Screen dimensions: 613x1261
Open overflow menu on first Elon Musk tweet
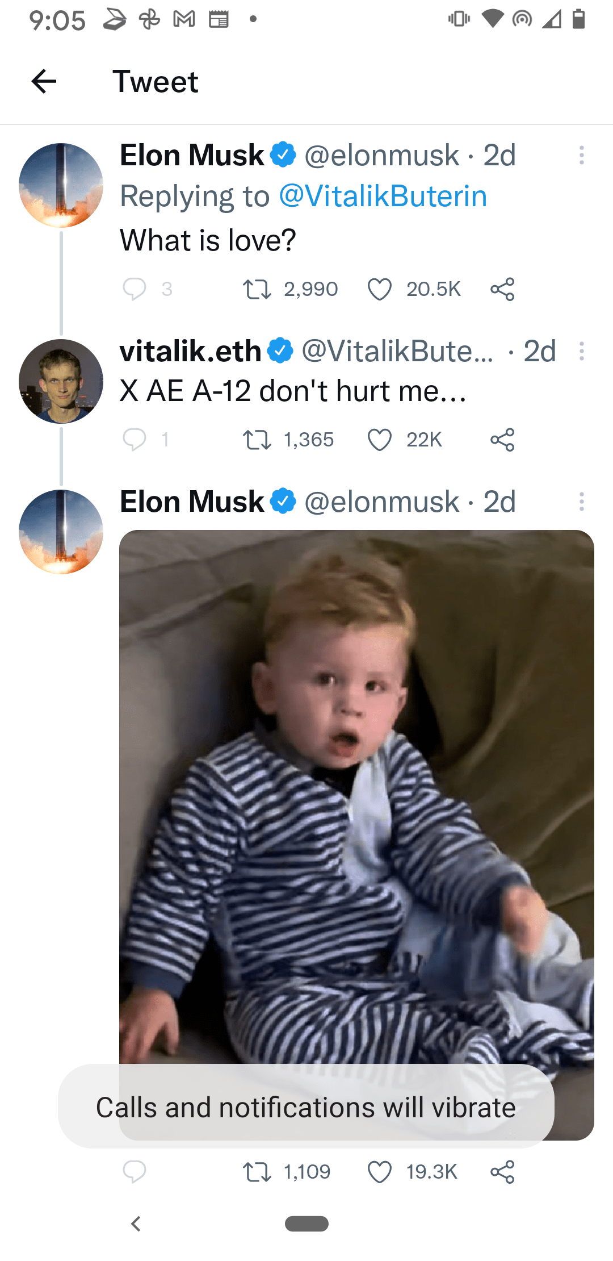click(581, 155)
